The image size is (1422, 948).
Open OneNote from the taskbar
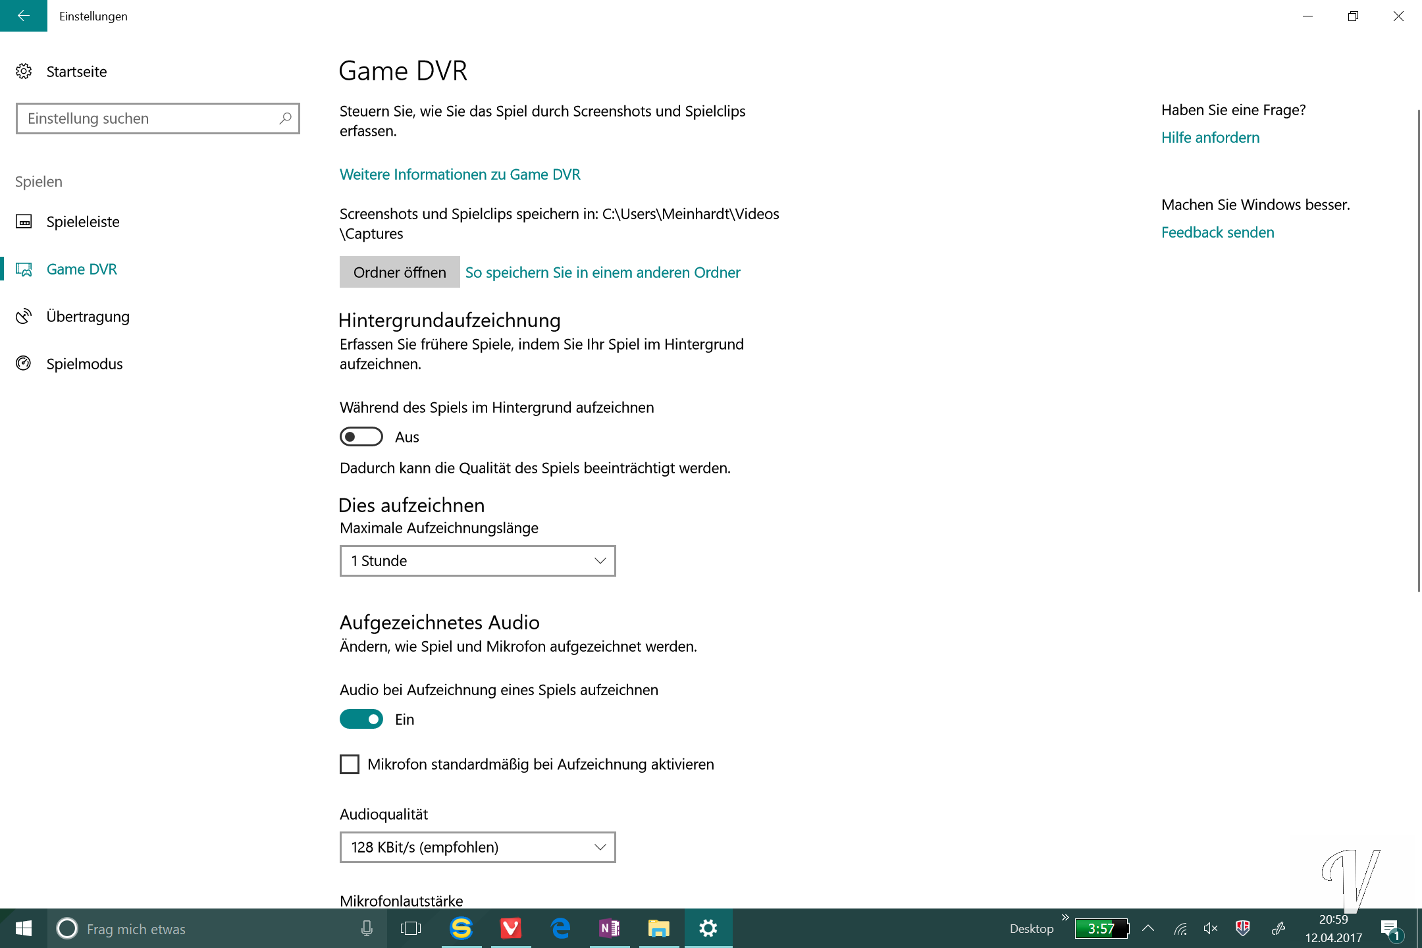click(x=610, y=928)
